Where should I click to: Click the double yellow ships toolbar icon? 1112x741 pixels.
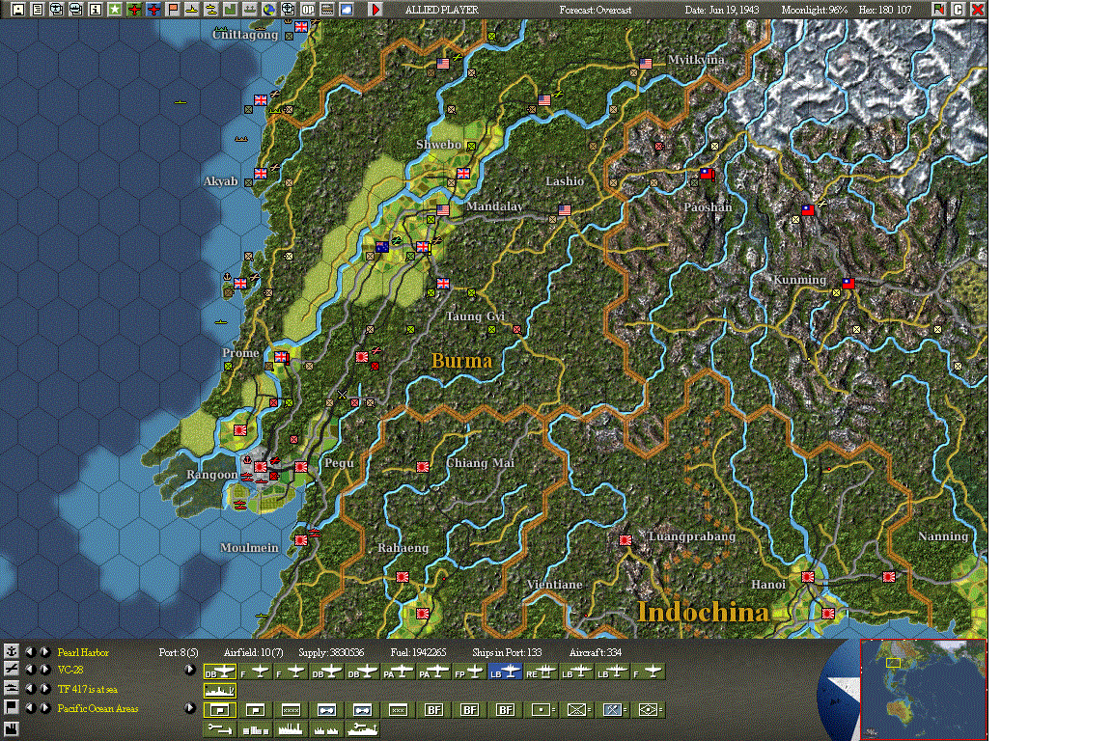(x=210, y=10)
